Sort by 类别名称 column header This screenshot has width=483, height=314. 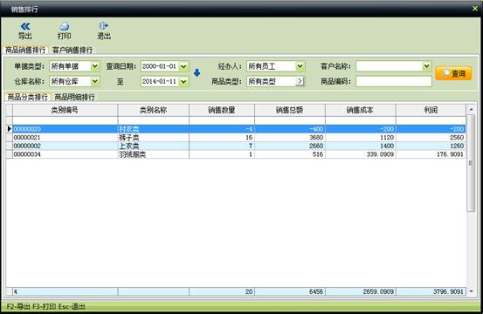click(x=154, y=110)
